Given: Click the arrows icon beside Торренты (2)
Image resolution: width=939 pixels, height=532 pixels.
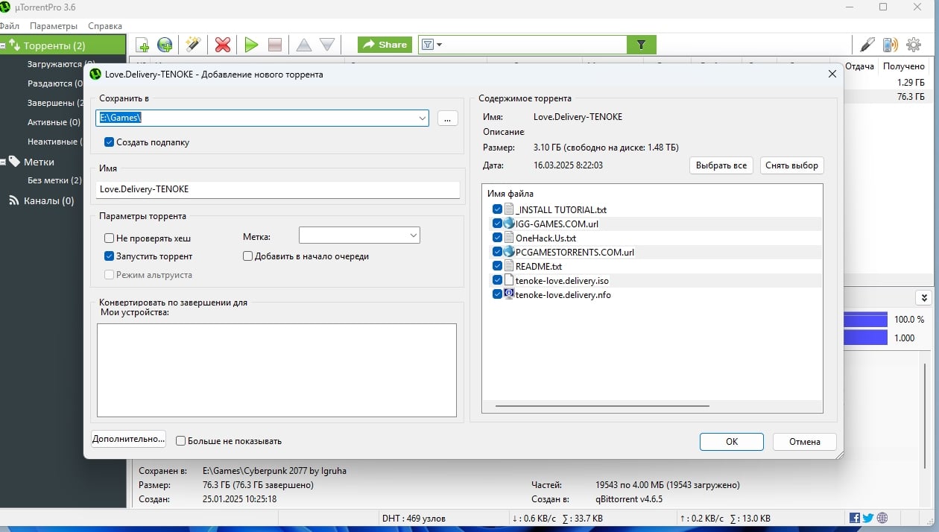Looking at the screenshot, I should point(14,45).
